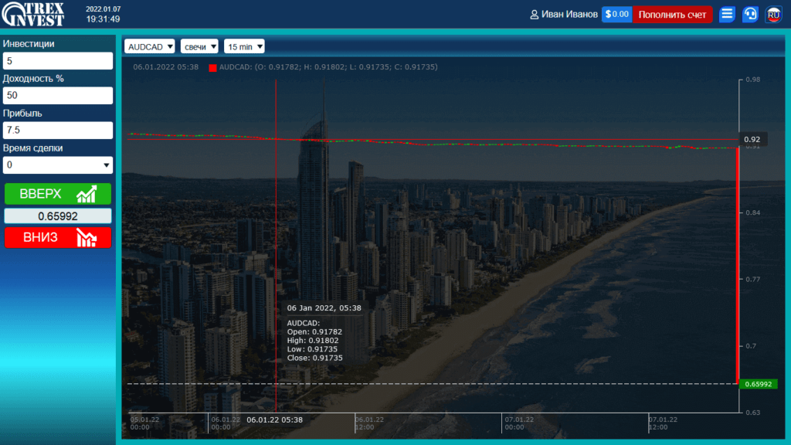This screenshot has height=445, width=791.
Task: Open the 15 min timeframe dropdown
Action: [244, 46]
